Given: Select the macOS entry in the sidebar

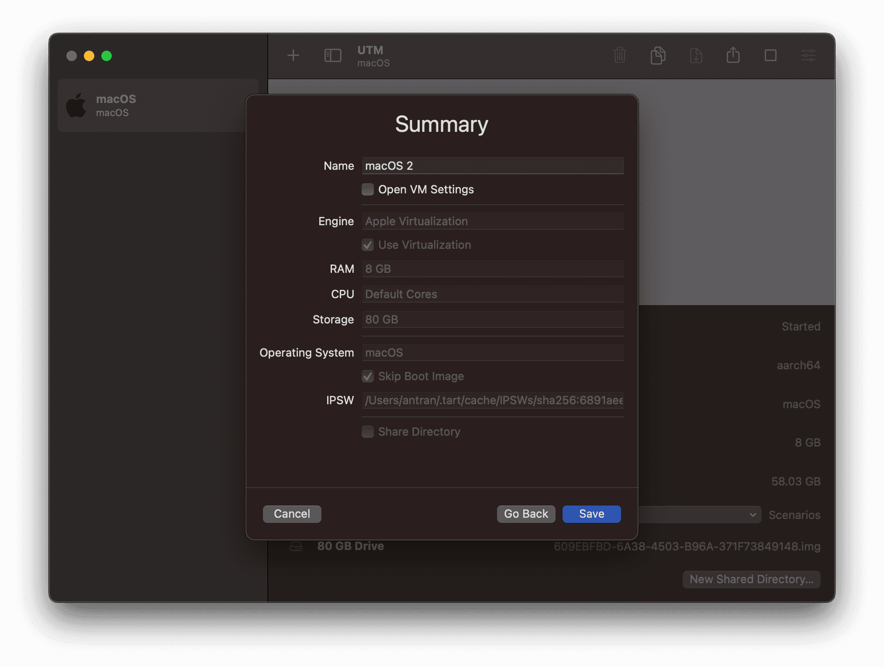Looking at the screenshot, I should coord(131,105).
